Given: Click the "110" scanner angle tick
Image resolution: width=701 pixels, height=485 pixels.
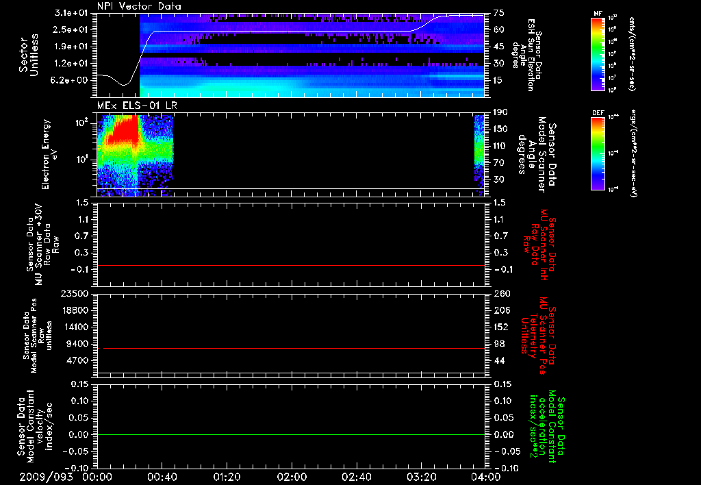Looking at the screenshot, I should coord(500,146).
